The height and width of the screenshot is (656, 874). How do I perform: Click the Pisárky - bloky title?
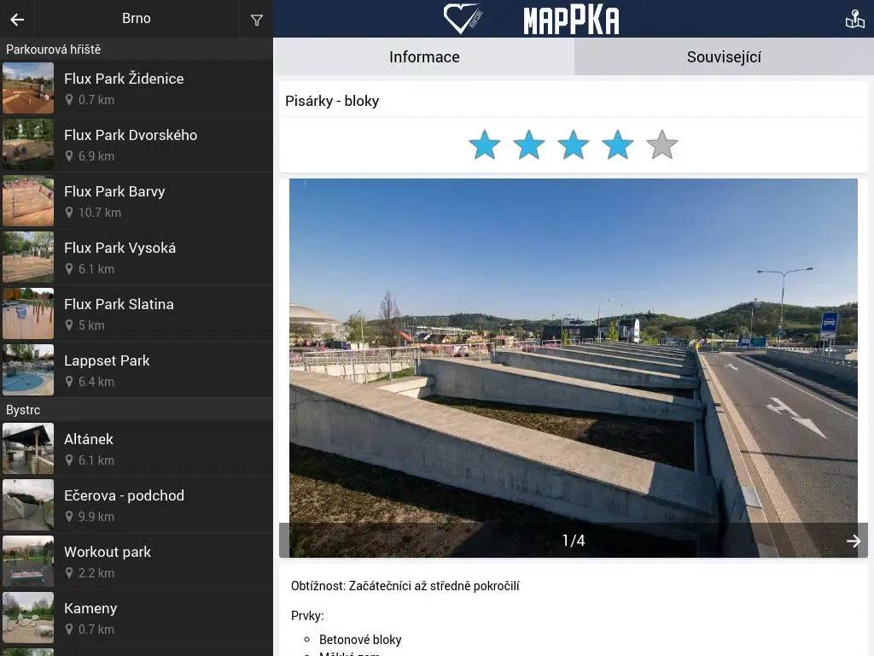coord(332,101)
